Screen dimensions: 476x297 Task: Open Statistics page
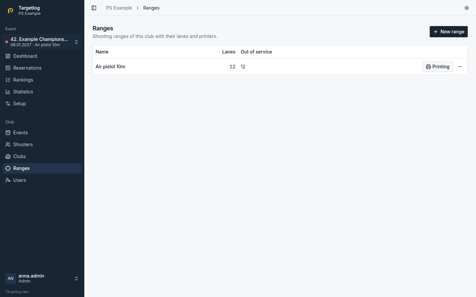click(42, 92)
